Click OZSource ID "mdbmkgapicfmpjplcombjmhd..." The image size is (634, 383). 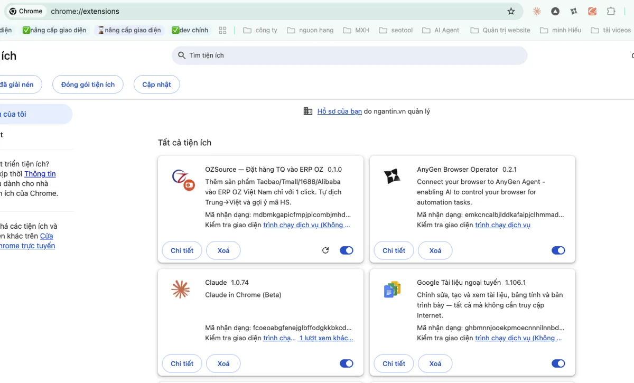[x=302, y=215]
